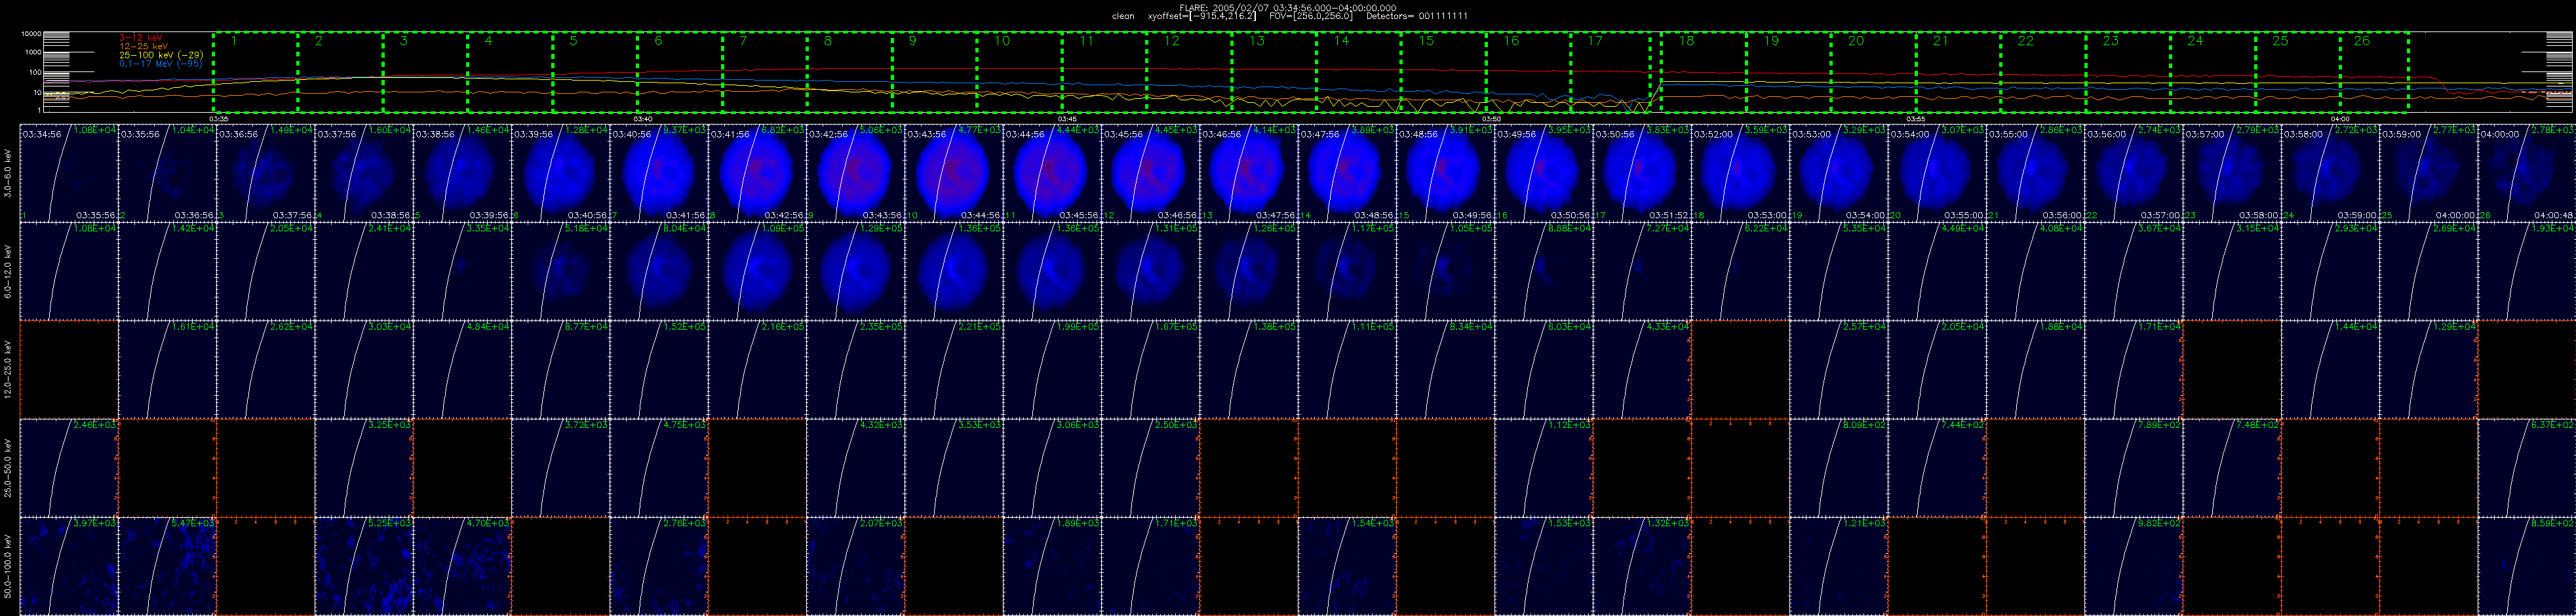Click the yellow "25-100 keV (-29)" legend entry
The image size is (2576, 616).
(162, 55)
